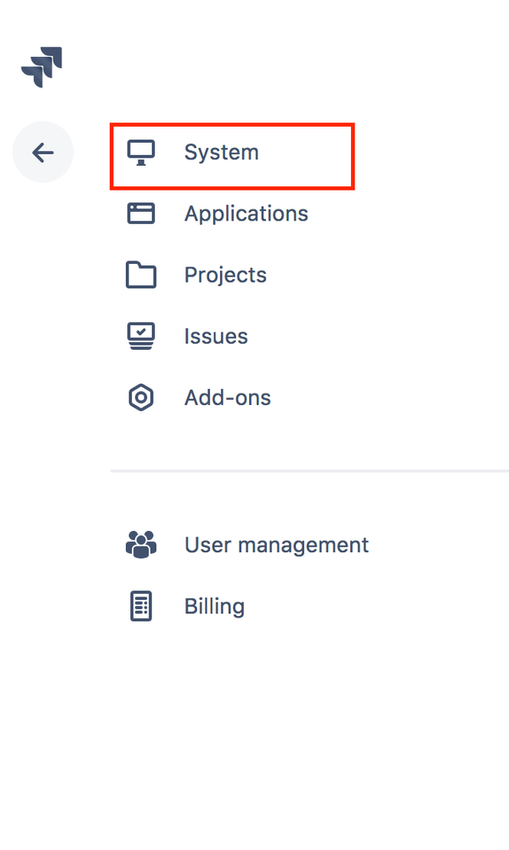Image resolution: width=509 pixels, height=850 pixels.
Task: Click the Jira logo icon
Action: pyautogui.click(x=42, y=66)
